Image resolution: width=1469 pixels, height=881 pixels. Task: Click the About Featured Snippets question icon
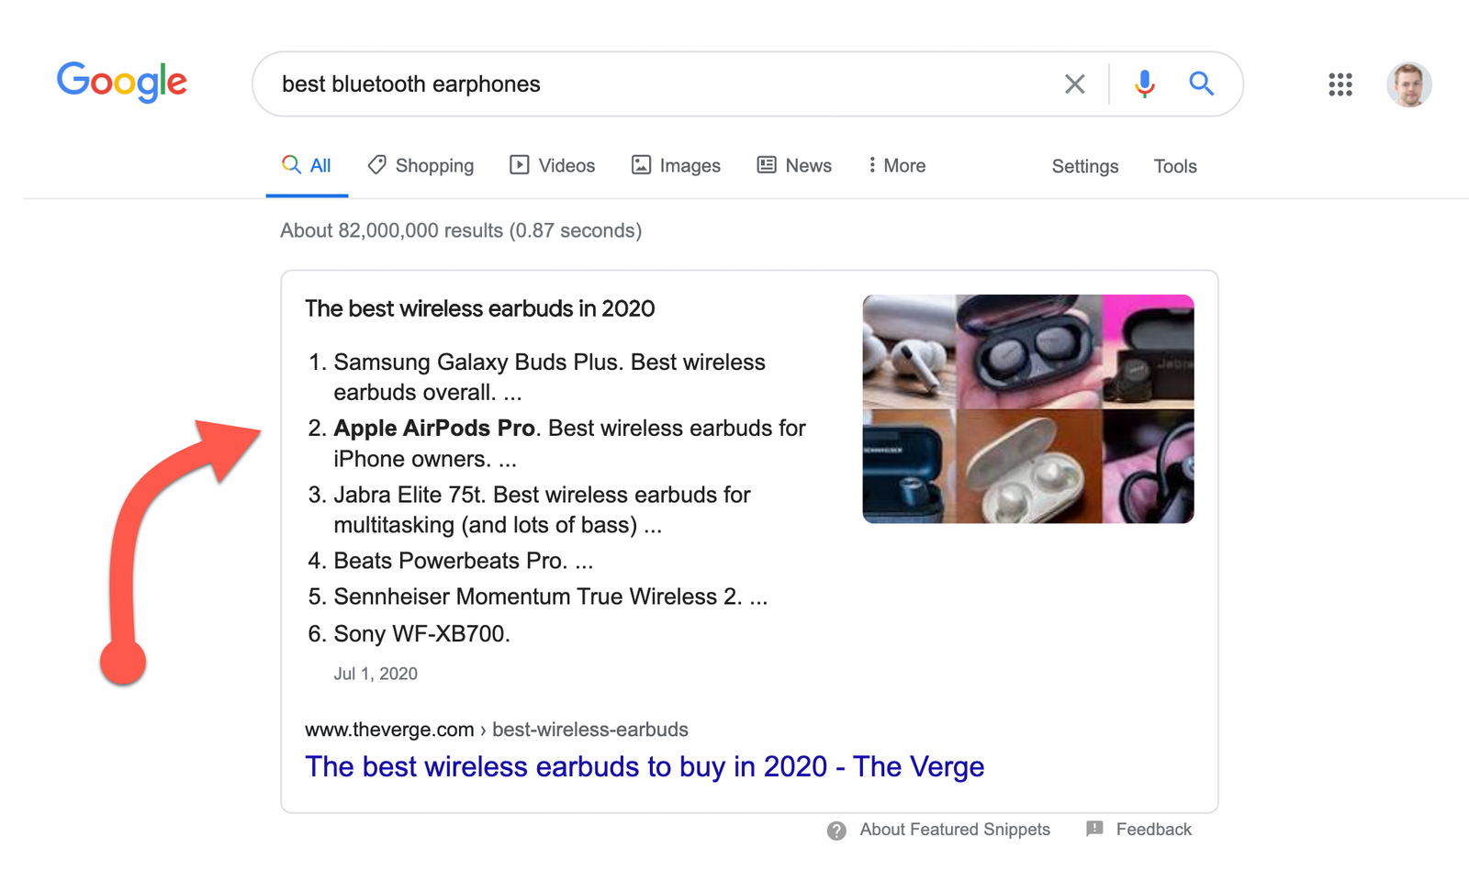pos(836,831)
